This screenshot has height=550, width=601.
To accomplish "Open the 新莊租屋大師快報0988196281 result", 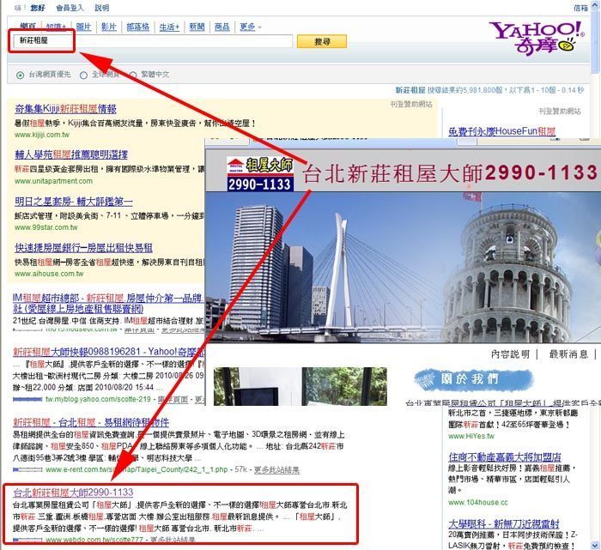I will [x=109, y=352].
